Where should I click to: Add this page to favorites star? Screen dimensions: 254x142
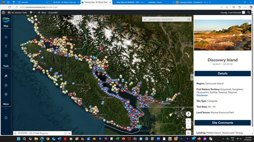227,7
